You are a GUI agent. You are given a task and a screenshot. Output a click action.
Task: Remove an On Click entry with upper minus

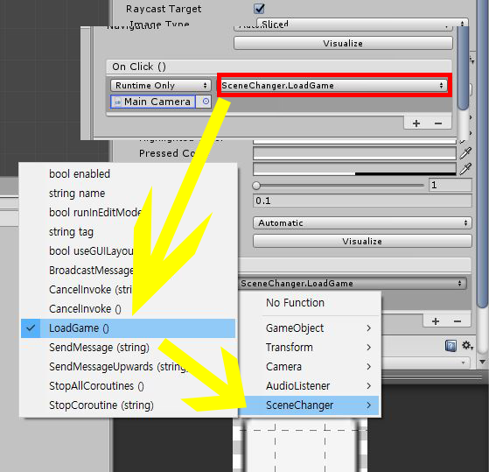(x=438, y=123)
